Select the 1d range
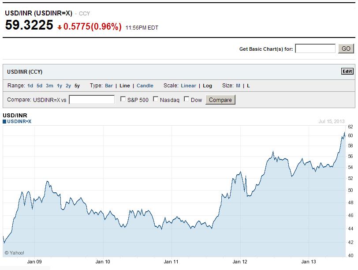 [x=30, y=86]
